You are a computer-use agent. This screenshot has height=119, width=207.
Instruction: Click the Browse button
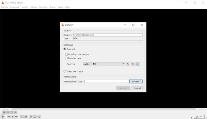tap(136, 81)
